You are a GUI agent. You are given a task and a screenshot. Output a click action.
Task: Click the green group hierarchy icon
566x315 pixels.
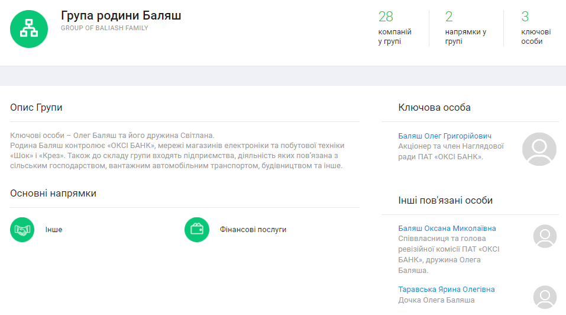click(29, 28)
